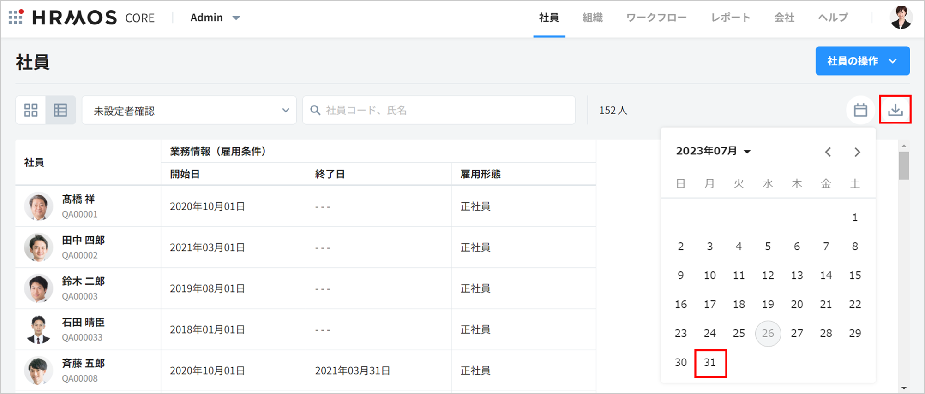This screenshot has height=394, width=925.
Task: Expand the Admin role dropdown
Action: click(215, 18)
